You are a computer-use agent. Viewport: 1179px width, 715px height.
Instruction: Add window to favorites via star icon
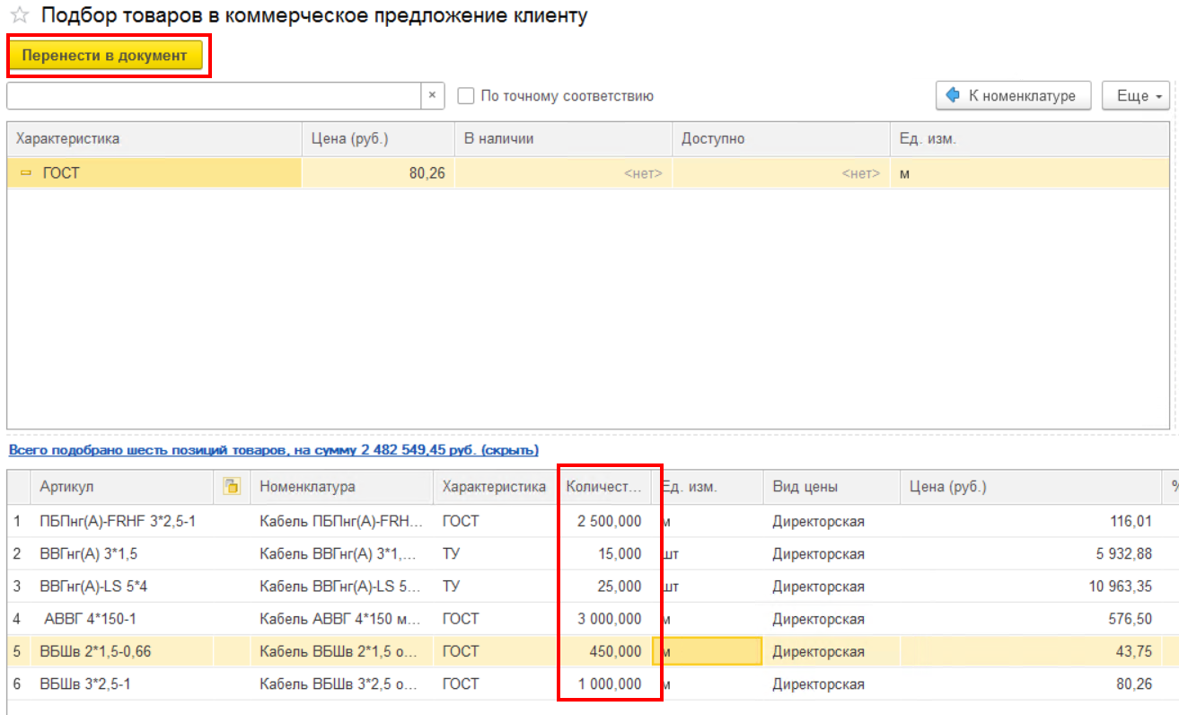18,16
